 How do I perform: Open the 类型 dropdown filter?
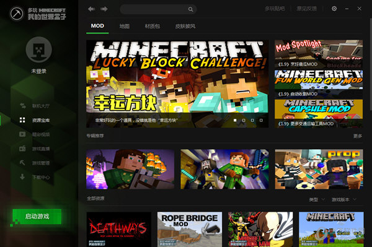317,199
